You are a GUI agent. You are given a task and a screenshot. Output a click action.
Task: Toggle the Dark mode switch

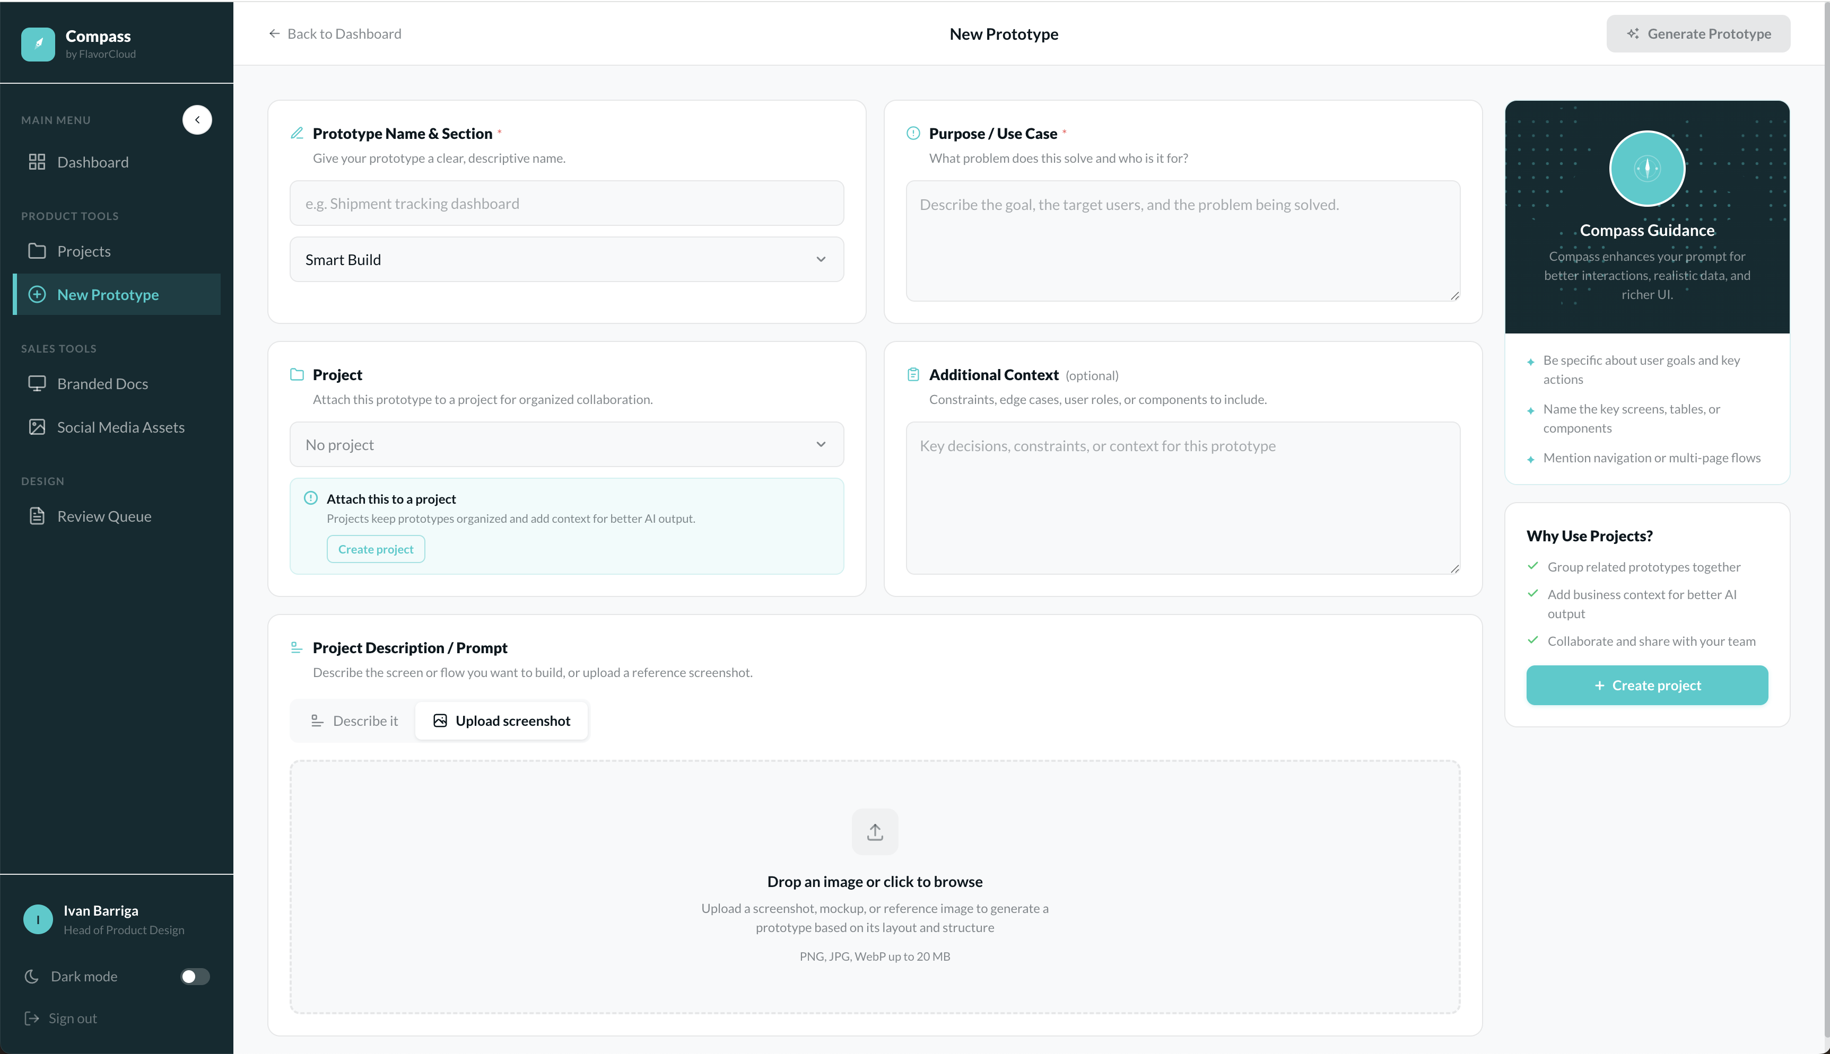(195, 977)
